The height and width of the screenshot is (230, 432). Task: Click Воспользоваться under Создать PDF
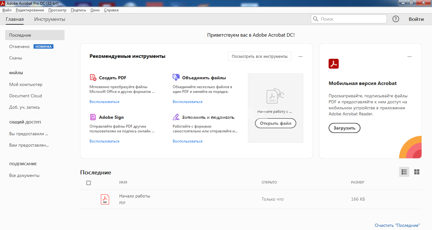tap(104, 102)
